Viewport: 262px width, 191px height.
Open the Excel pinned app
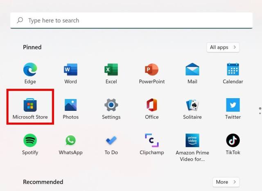coord(111,73)
